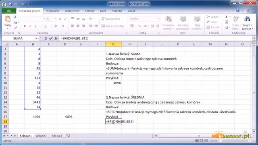Click the insert function fx icon

[56, 38]
